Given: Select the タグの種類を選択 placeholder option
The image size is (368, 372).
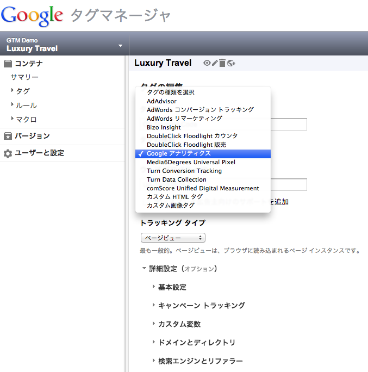Looking at the screenshot, I should [203, 92].
